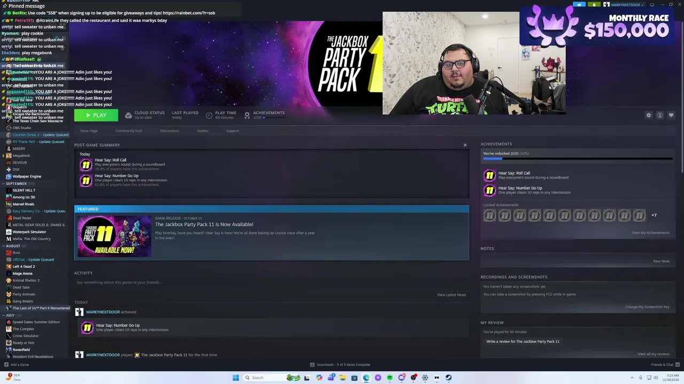The width and height of the screenshot is (684, 384).
Task: Collapse the SEPTEMBER library group
Action: point(19,183)
